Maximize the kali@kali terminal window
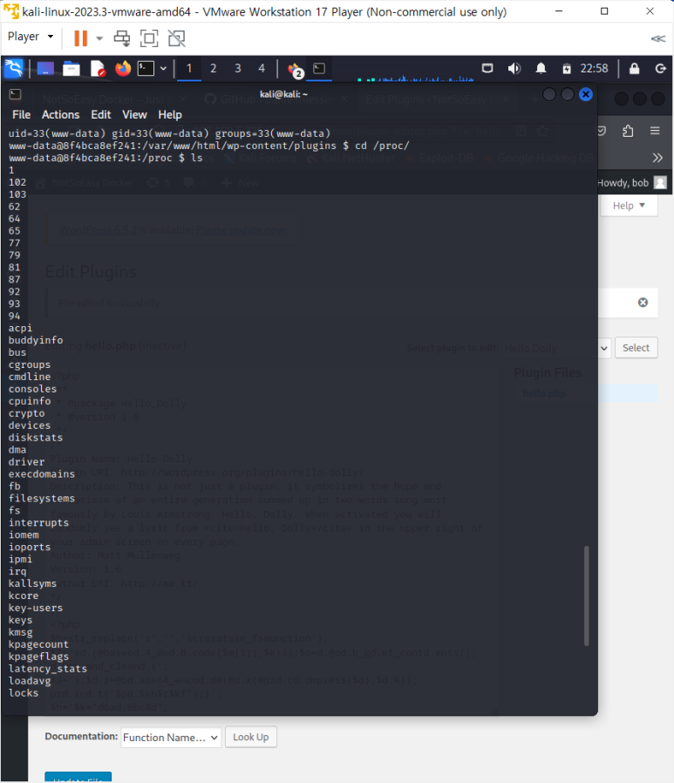 pyautogui.click(x=567, y=94)
